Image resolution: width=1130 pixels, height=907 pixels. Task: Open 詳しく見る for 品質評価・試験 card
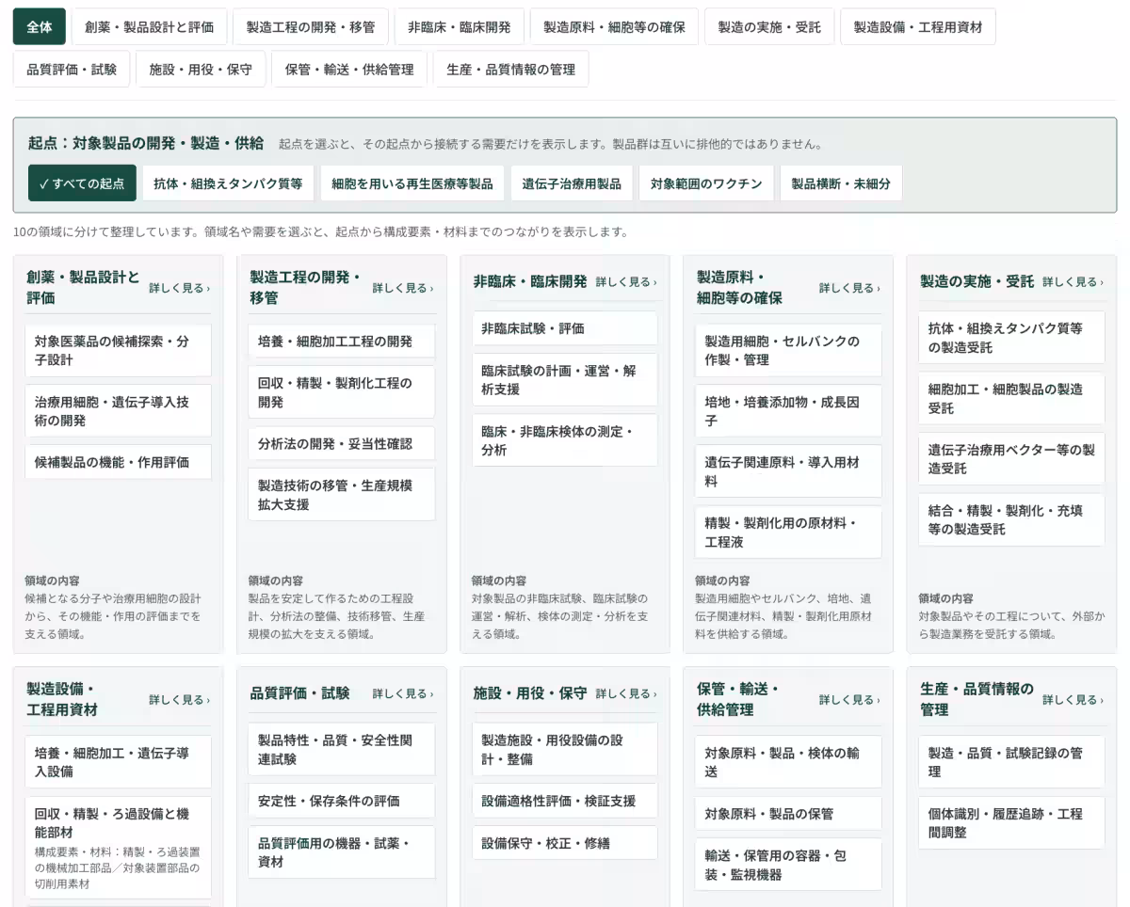(x=403, y=693)
